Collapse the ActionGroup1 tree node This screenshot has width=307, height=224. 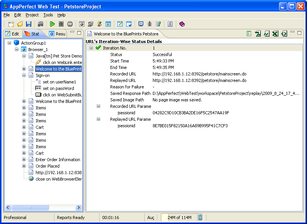tap(10, 43)
